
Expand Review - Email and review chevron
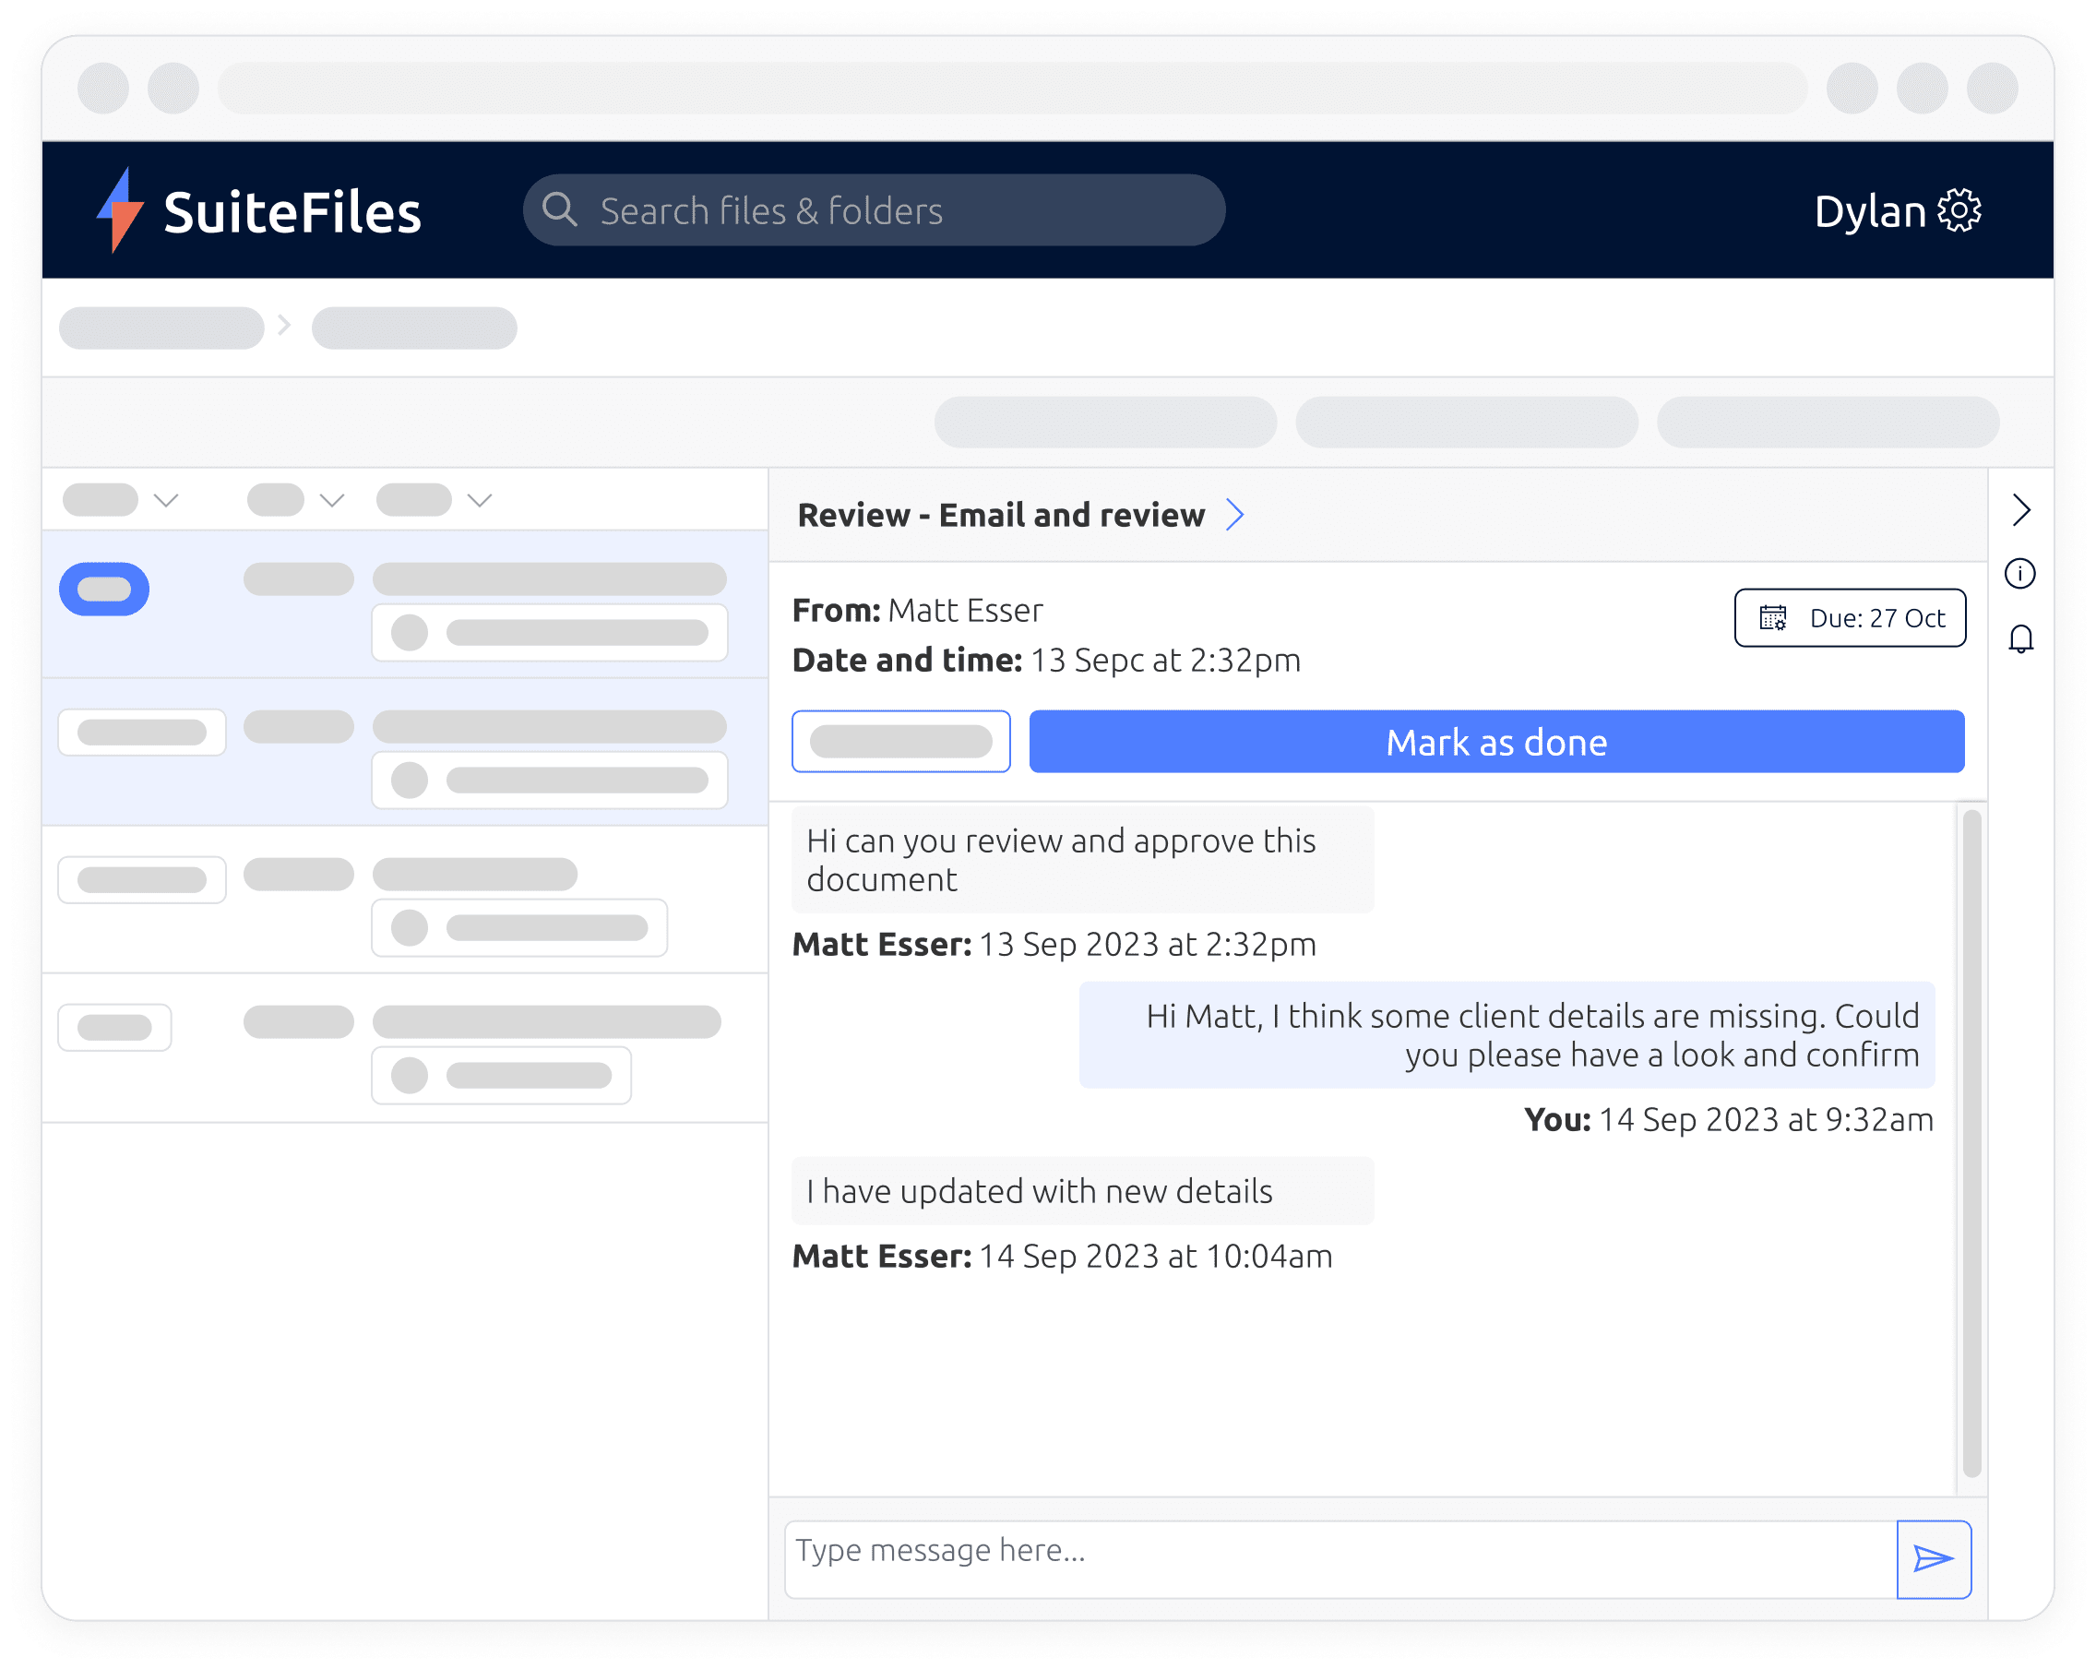[1234, 514]
